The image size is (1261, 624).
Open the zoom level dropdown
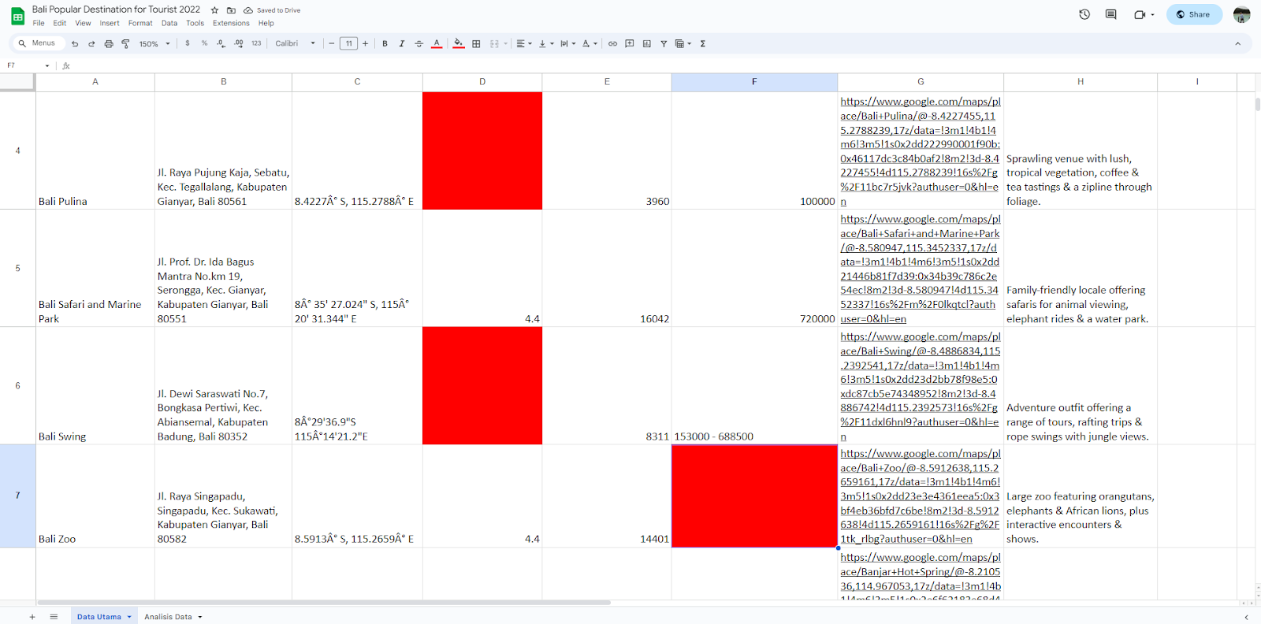[154, 44]
